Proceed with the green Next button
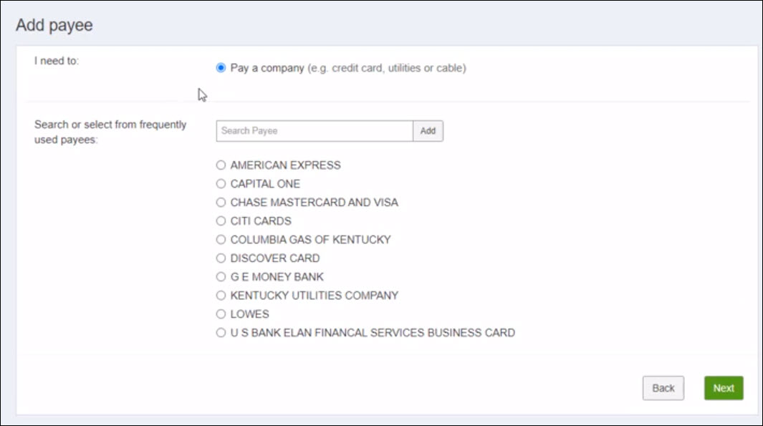Image resolution: width=763 pixels, height=426 pixels. click(724, 388)
